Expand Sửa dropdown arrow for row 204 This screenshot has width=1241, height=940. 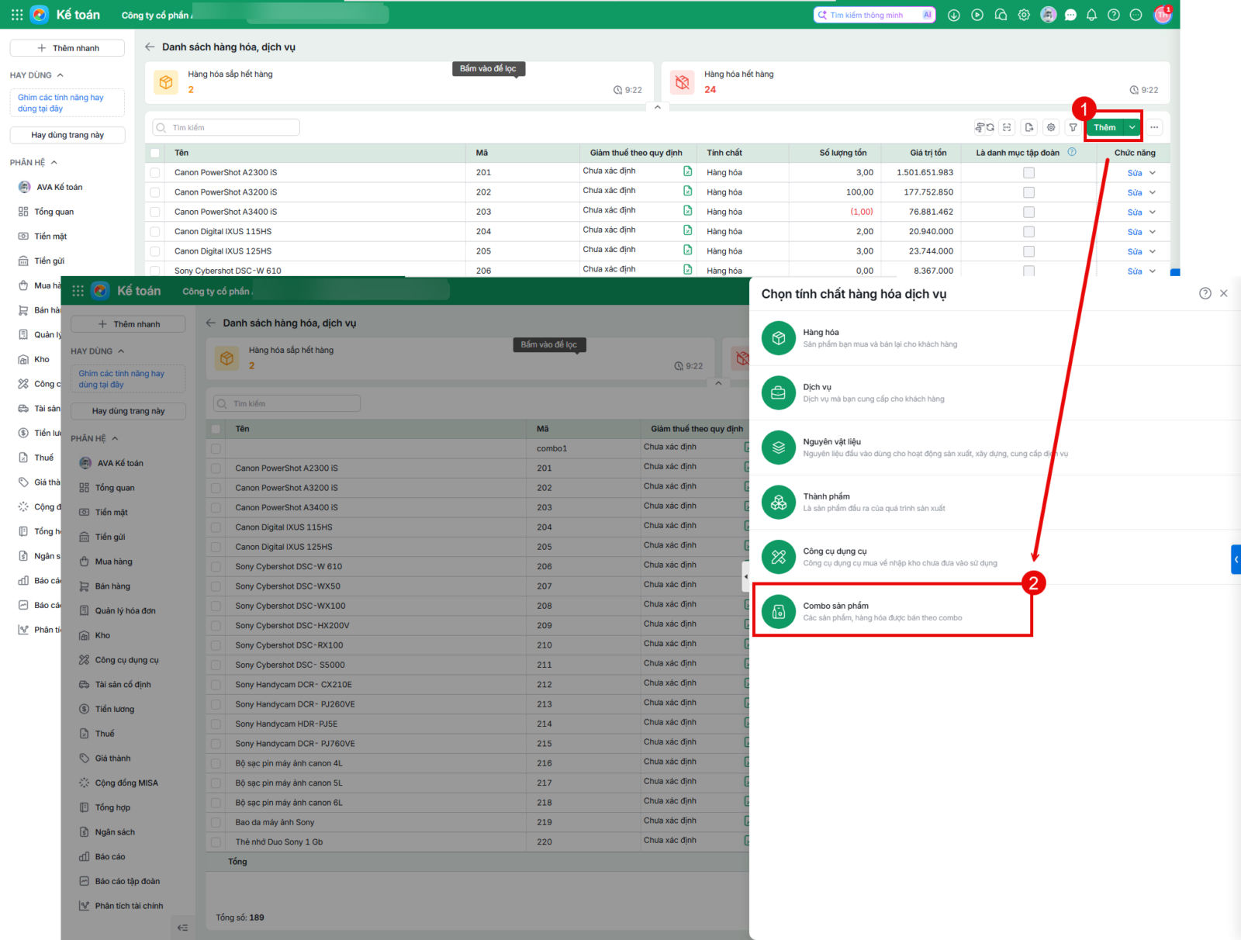click(x=1153, y=232)
